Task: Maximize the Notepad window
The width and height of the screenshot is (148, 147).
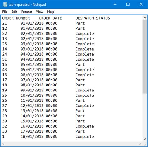Action: pyautogui.click(x=128, y=4)
